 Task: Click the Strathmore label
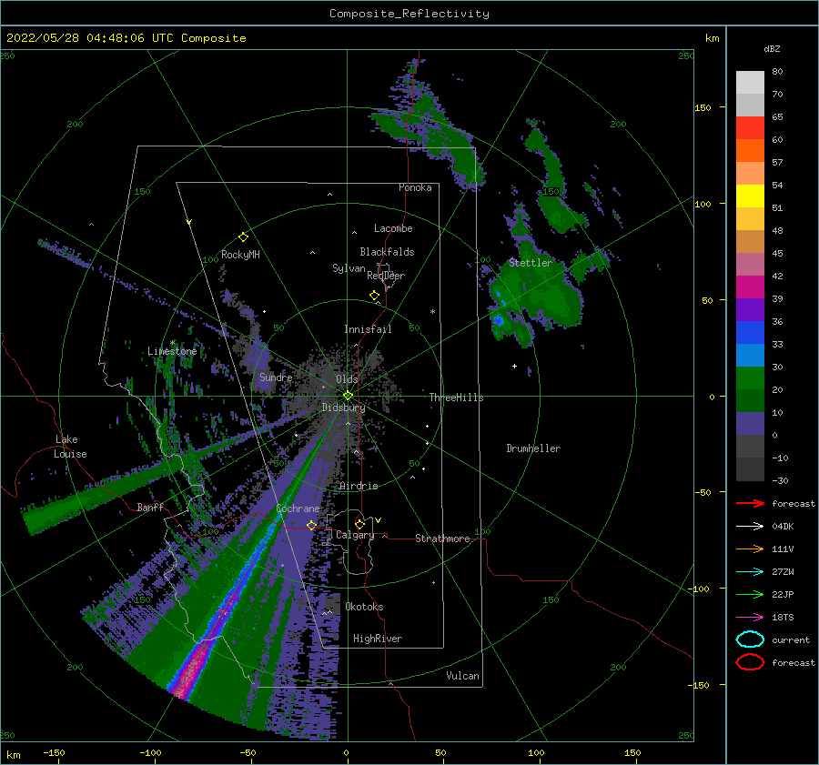click(442, 539)
